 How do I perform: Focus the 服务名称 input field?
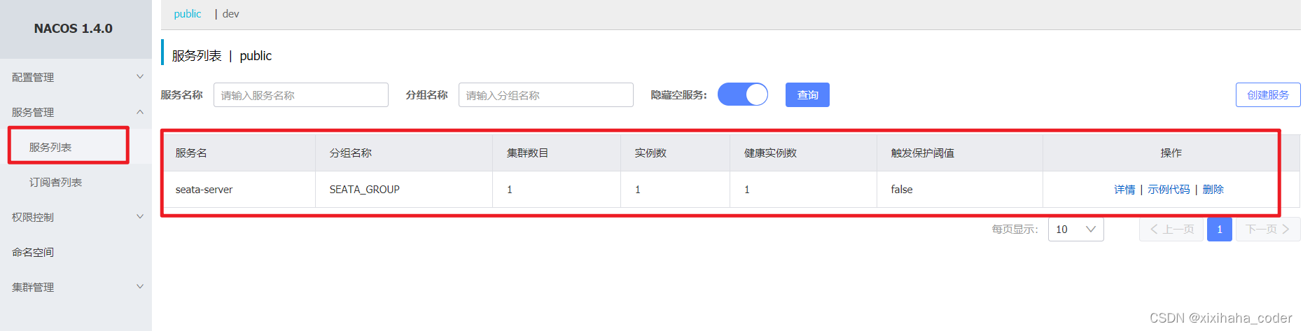(301, 95)
